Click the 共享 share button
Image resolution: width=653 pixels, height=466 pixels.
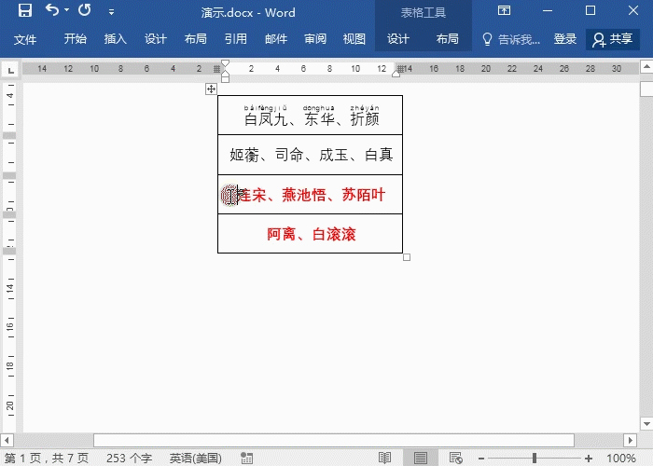(x=613, y=39)
